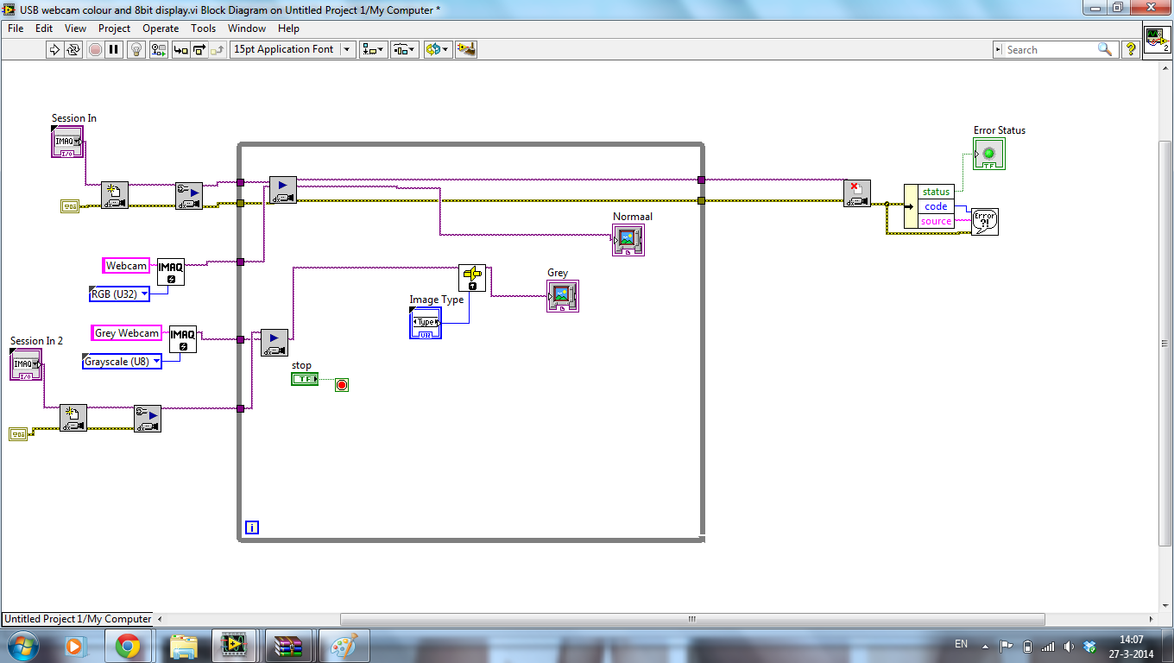Open the Reorder dropdown
The width and height of the screenshot is (1174, 663).
point(438,49)
